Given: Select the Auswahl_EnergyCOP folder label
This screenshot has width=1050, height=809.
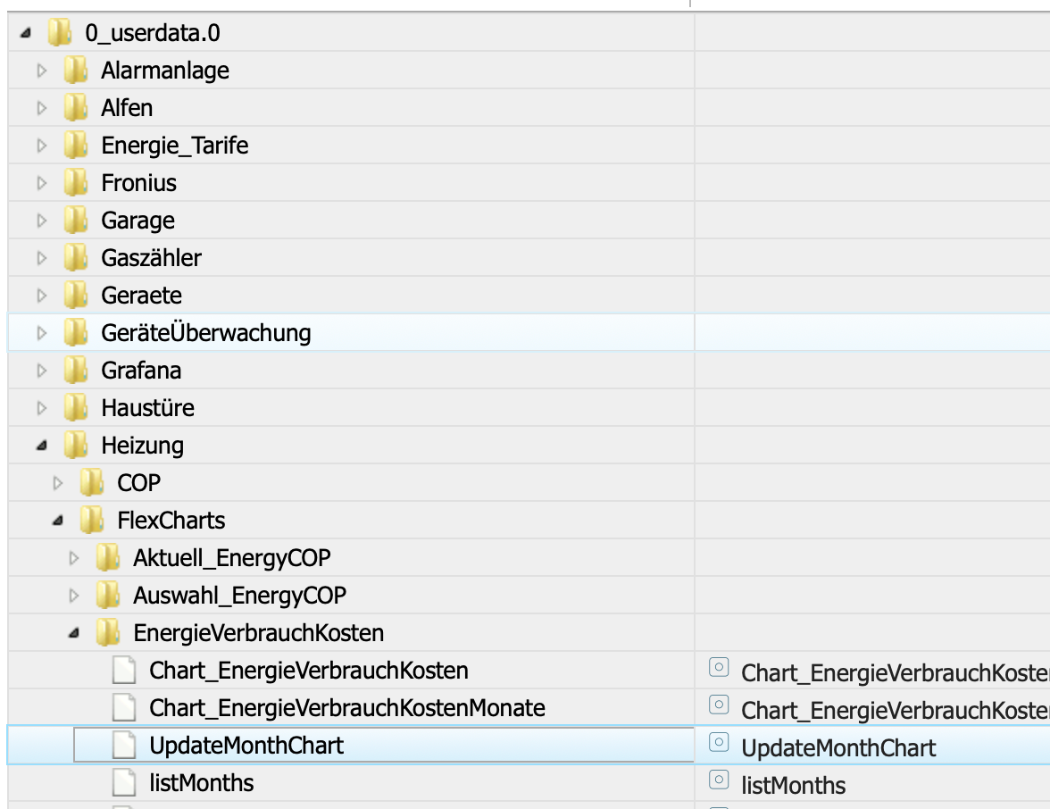Looking at the screenshot, I should point(239,596).
